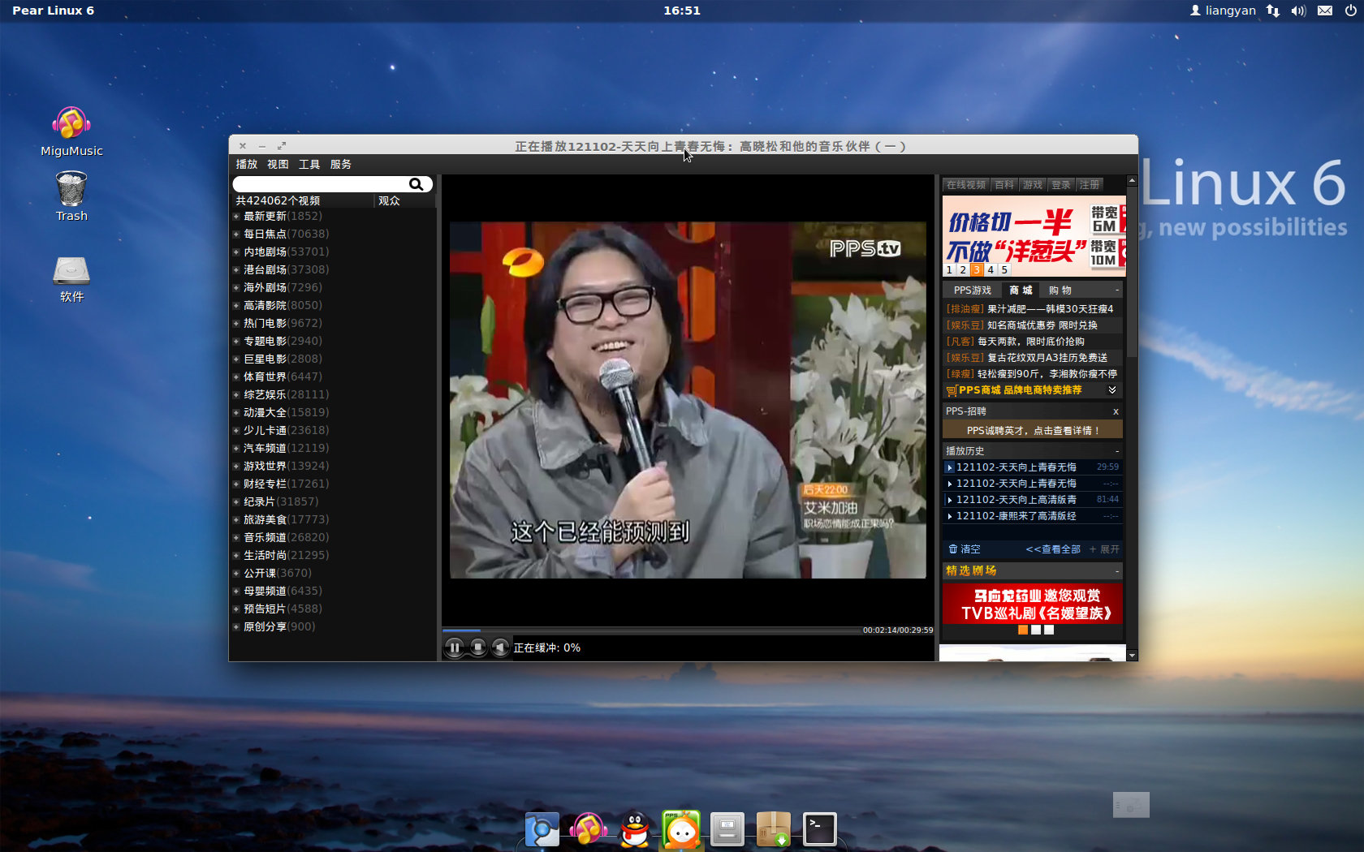This screenshot has height=852, width=1364.
Task: Click the 注册 register button
Action: click(1090, 185)
